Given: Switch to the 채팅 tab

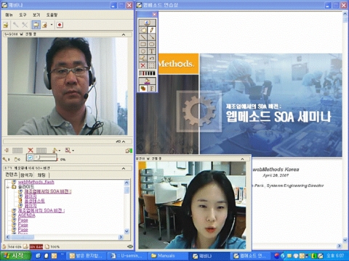Looking at the screenshot, I should point(41,175).
